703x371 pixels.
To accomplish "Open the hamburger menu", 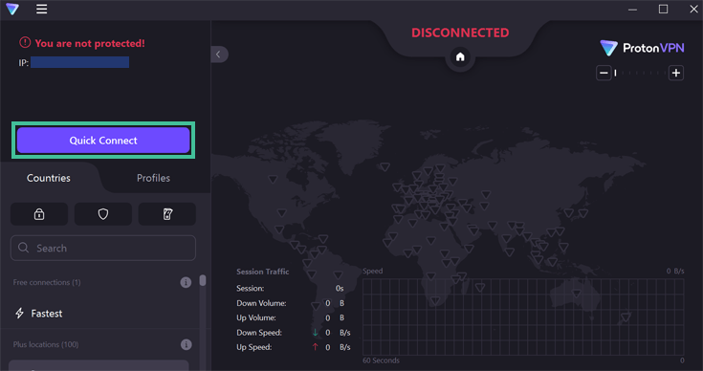I will [42, 9].
